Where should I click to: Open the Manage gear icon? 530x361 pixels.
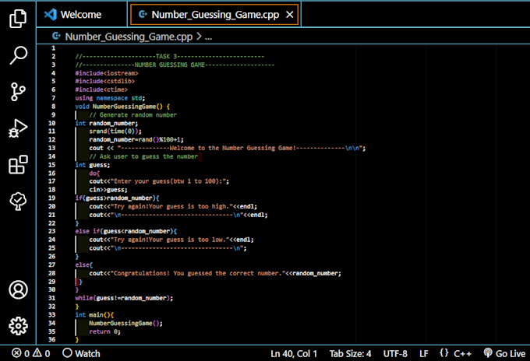click(x=18, y=326)
